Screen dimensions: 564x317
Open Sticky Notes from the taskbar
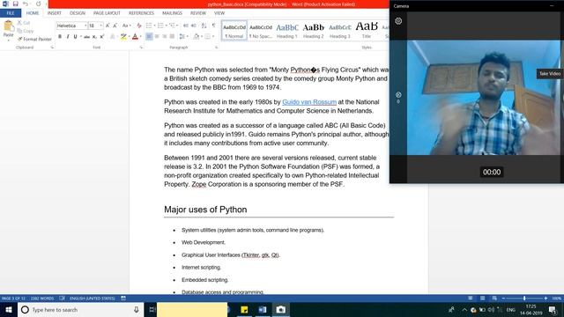pos(244,310)
